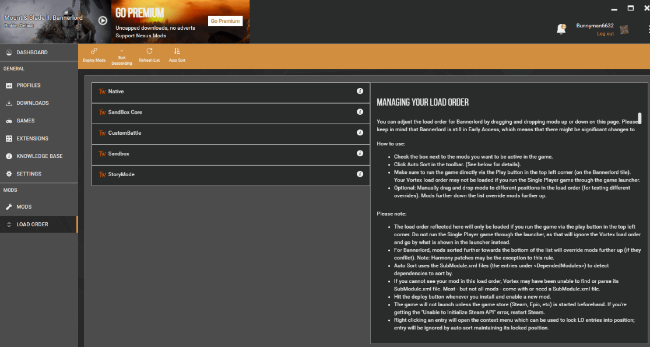Viewport: 650px width, 347px height.
Task: Click the Profiles sidebar icon
Action: point(9,85)
